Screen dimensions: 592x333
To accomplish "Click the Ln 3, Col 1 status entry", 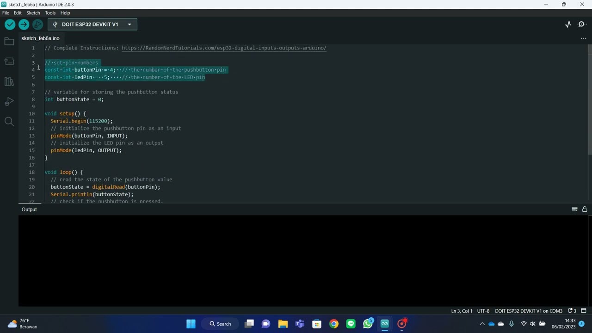I will coord(462,311).
